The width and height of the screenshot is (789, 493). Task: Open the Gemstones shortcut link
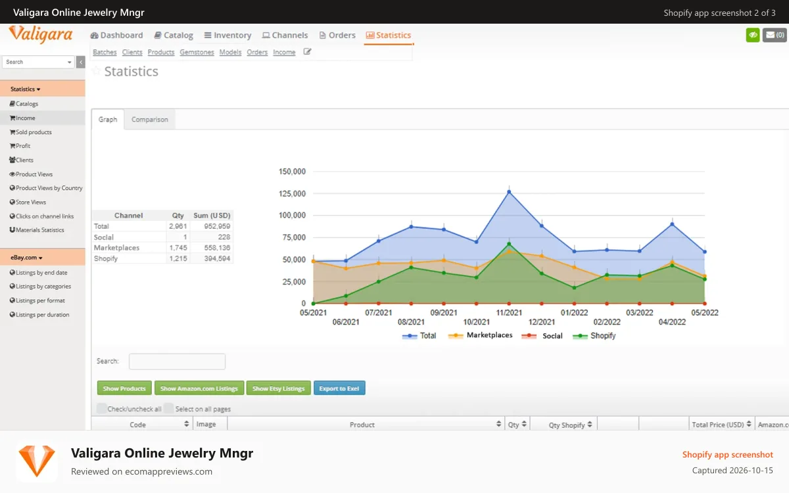(x=197, y=52)
